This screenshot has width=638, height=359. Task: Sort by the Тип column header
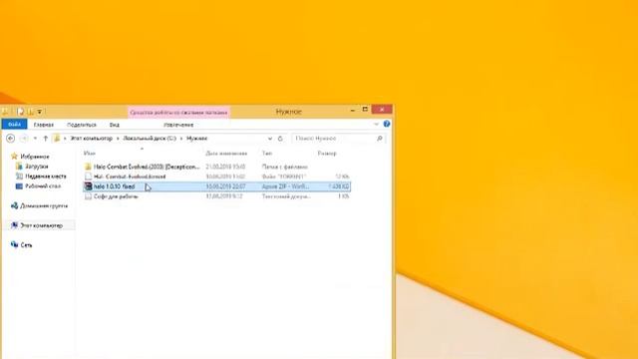[267, 154]
